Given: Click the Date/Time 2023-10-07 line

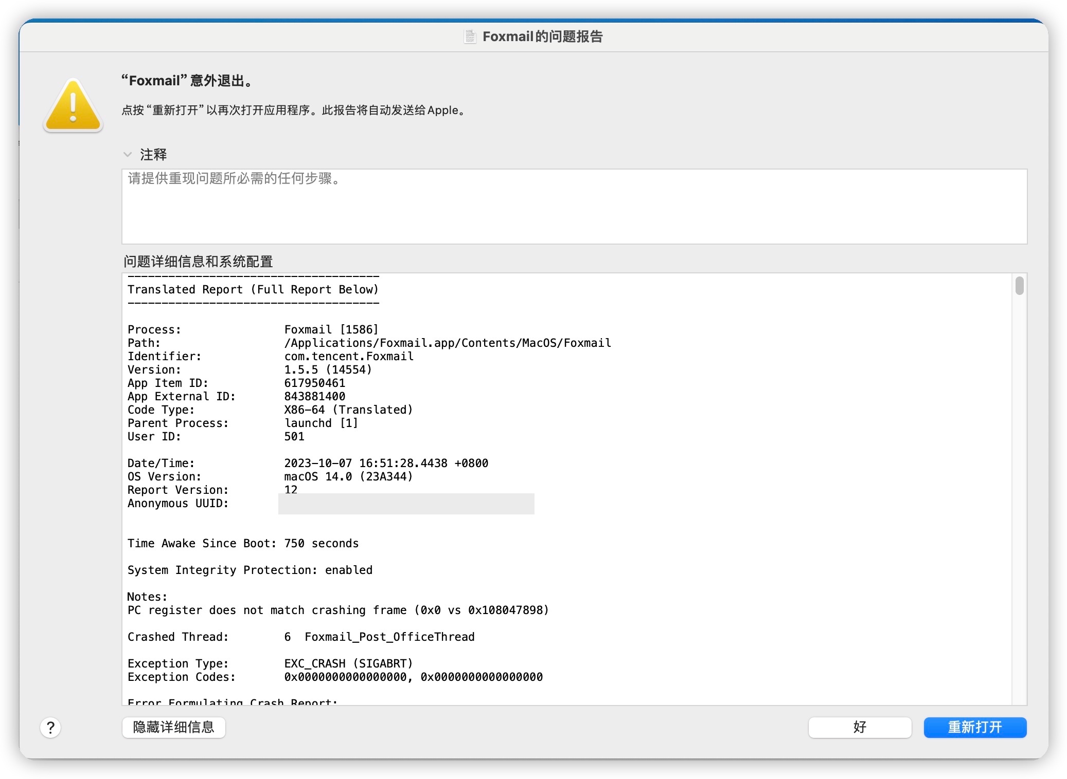Looking at the screenshot, I should (x=386, y=463).
